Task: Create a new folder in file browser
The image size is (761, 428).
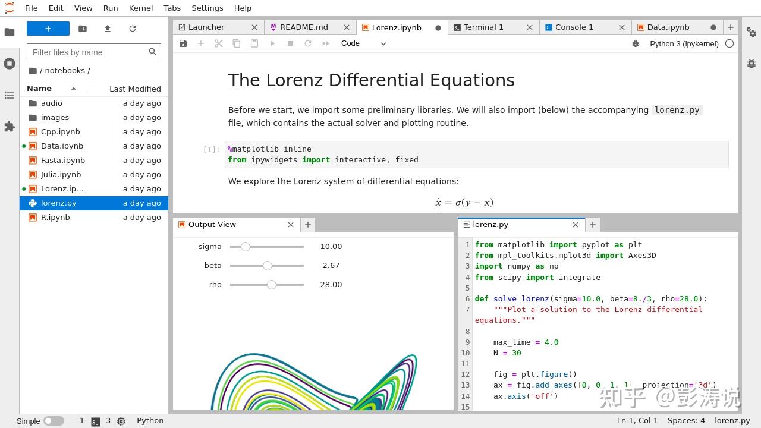Action: tap(83, 29)
